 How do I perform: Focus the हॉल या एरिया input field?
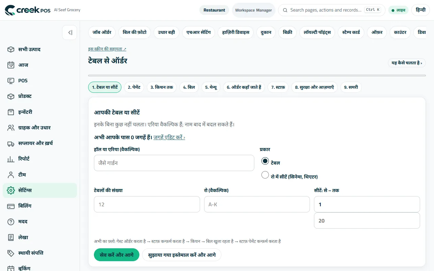click(174, 163)
